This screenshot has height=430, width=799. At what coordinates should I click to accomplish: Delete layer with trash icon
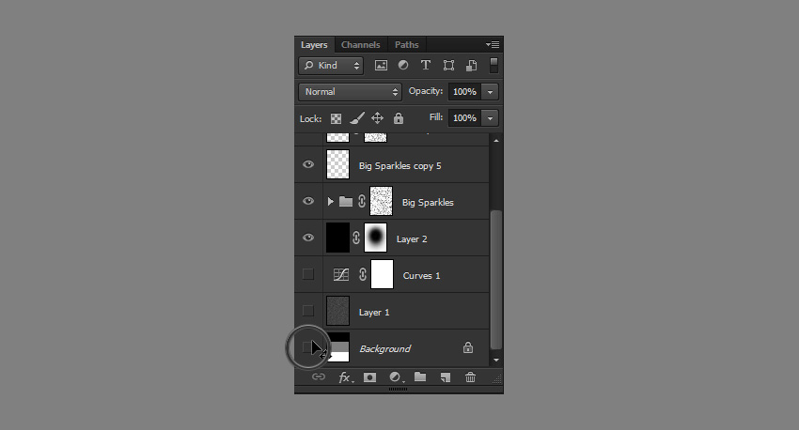click(470, 377)
